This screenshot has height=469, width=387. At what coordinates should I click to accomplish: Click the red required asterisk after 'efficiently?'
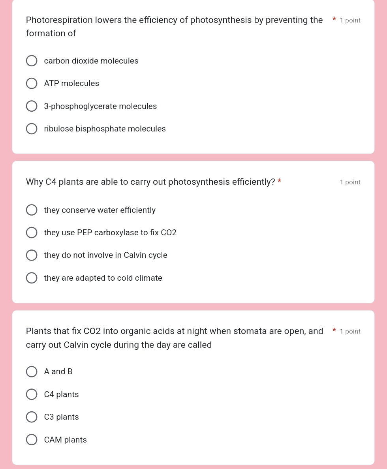coord(280,182)
